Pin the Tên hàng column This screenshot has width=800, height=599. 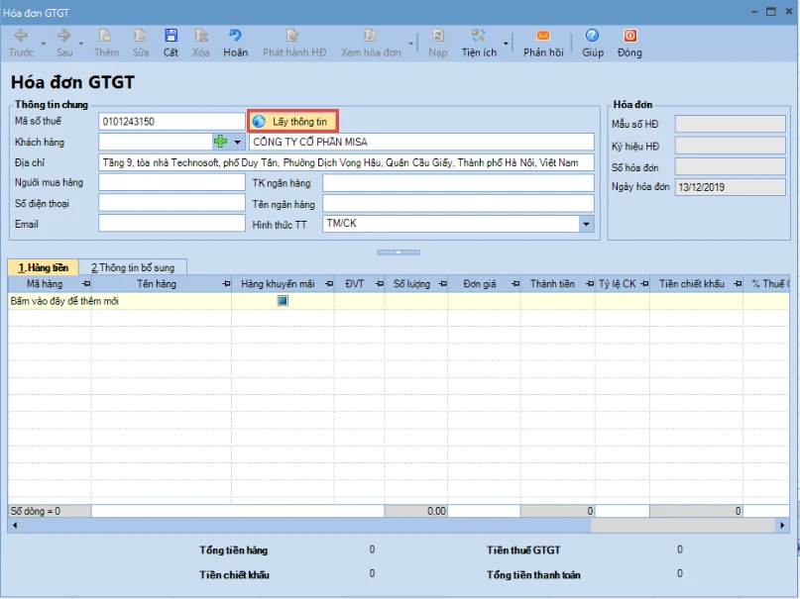pos(226,284)
